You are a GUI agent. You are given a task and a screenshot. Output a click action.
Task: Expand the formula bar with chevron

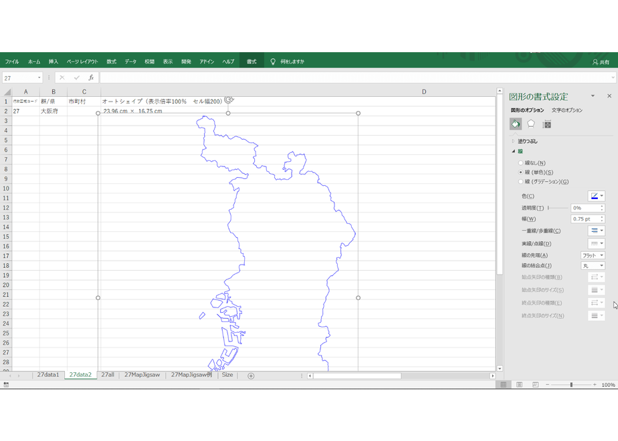(613, 78)
